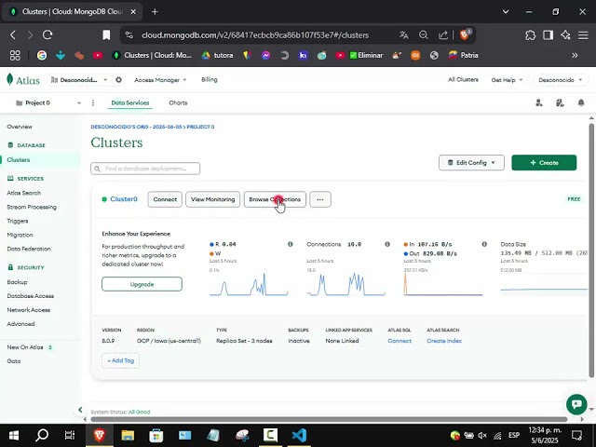The image size is (596, 447).
Task: Select Atlas Search in the sidebar
Action: point(24,193)
